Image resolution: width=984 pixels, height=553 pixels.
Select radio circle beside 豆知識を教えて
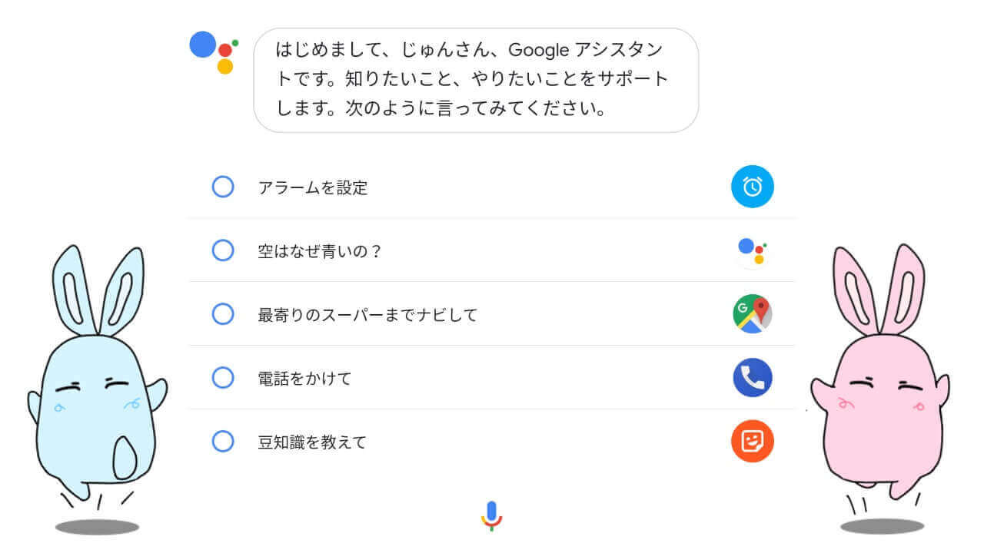pyautogui.click(x=223, y=442)
